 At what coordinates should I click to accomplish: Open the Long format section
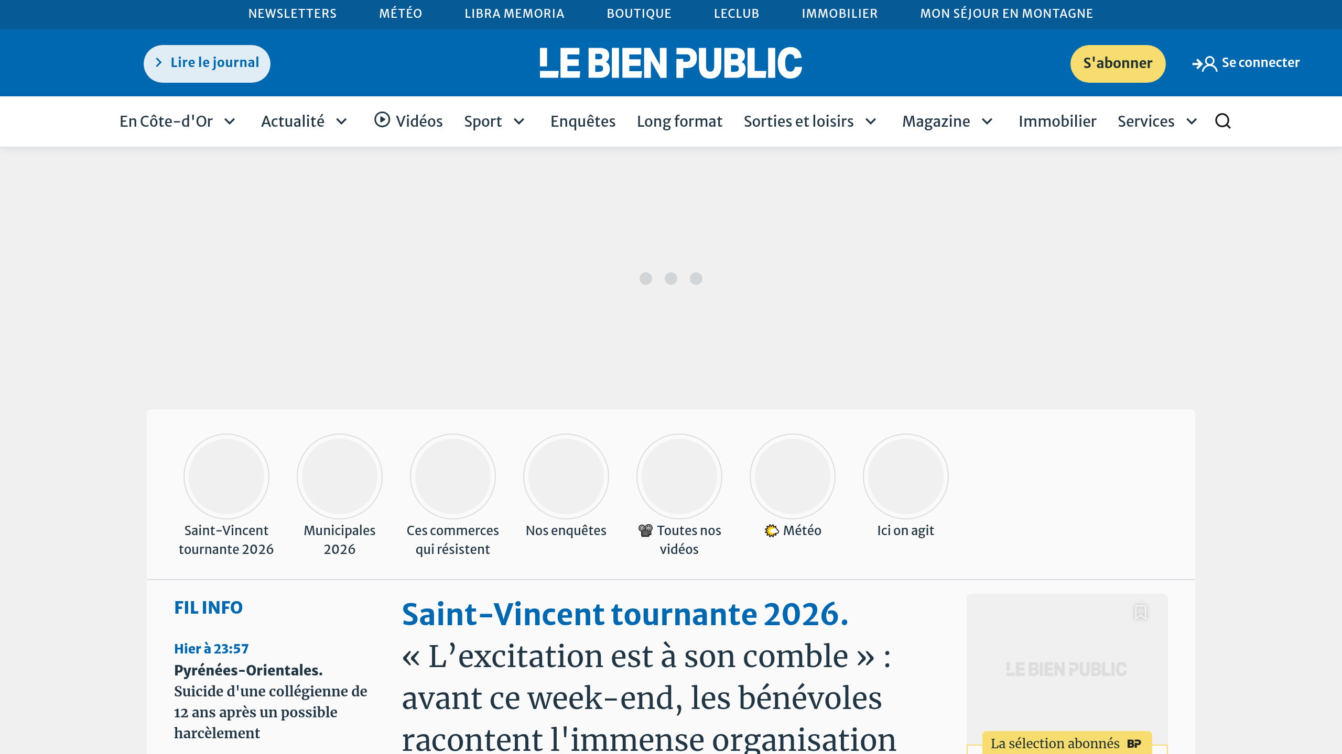679,121
